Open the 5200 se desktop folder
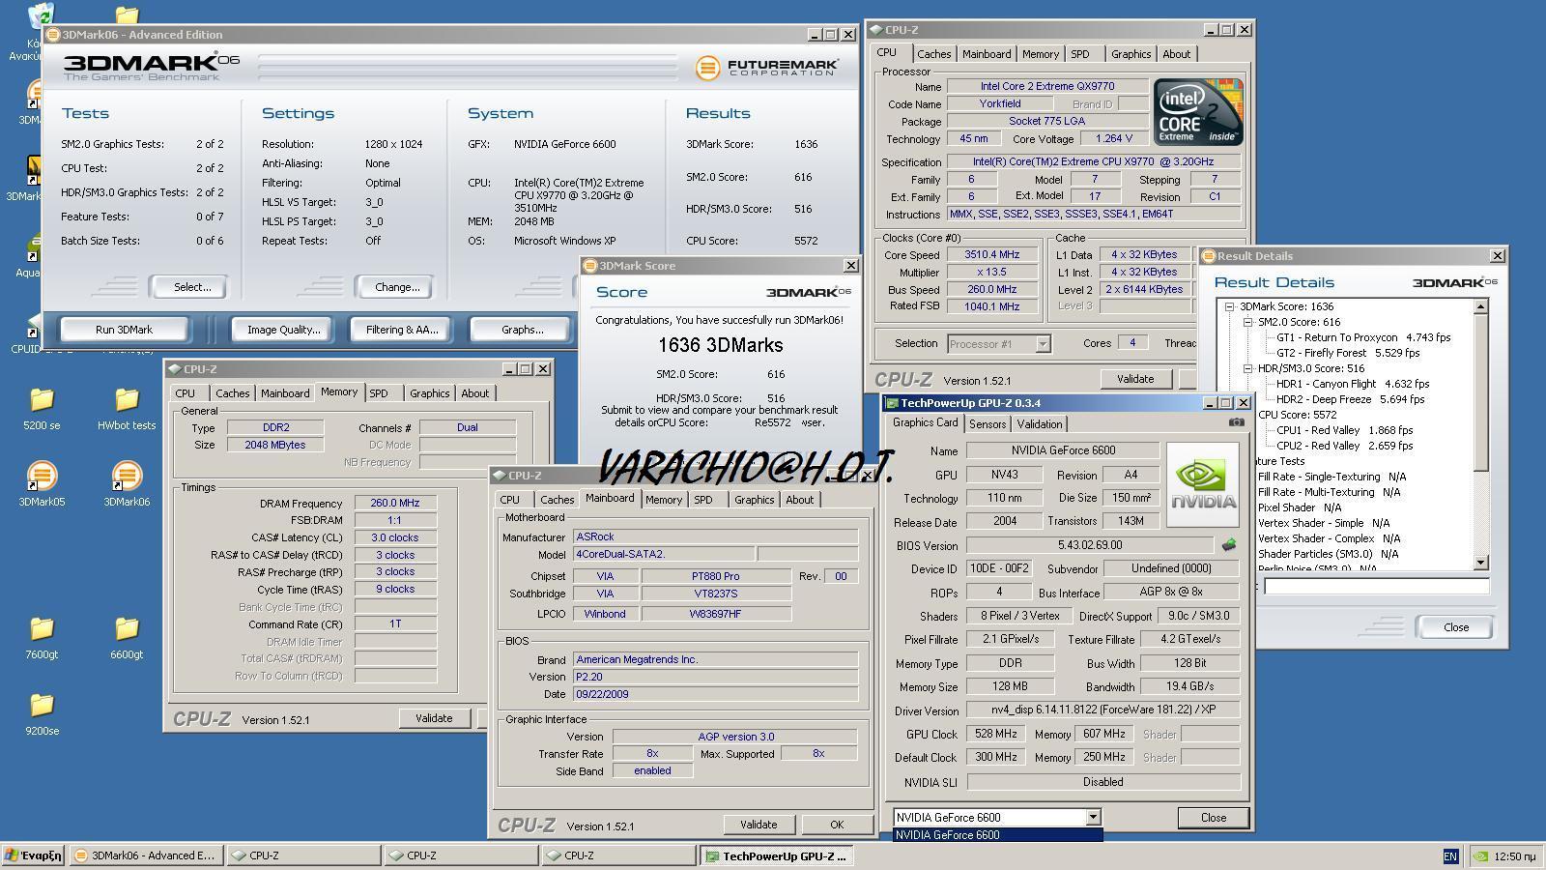This screenshot has height=870, width=1546. pyautogui.click(x=42, y=408)
